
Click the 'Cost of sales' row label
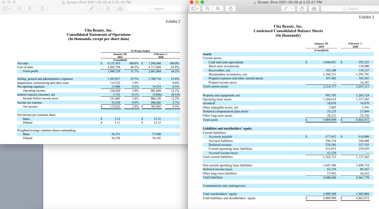[x=25, y=67]
